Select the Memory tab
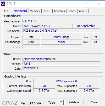Viewport: 105px width, 106px height. pyautogui.click(x=35, y=11)
